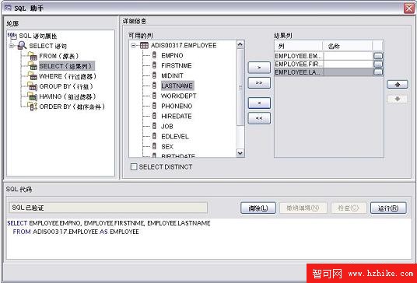Viewport: 417px width, 283px height.
Task: Select the MIDINIT column text
Action: coord(172,75)
